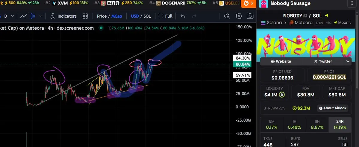Expand the chart type dropdown arrow

point(41,16)
